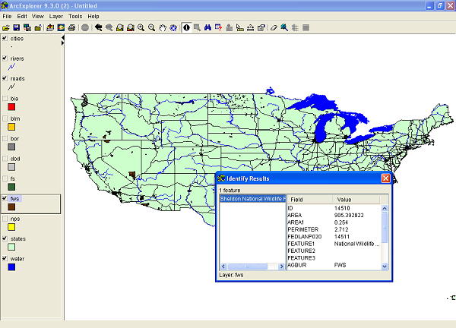456x328 pixels.
Task: Click the globe Zoom to Full Extent icon
Action: point(173,27)
